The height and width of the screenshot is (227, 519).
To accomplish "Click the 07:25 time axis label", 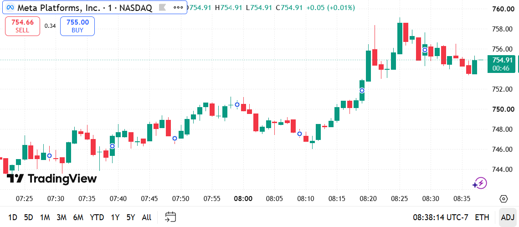I will [x=25, y=199].
